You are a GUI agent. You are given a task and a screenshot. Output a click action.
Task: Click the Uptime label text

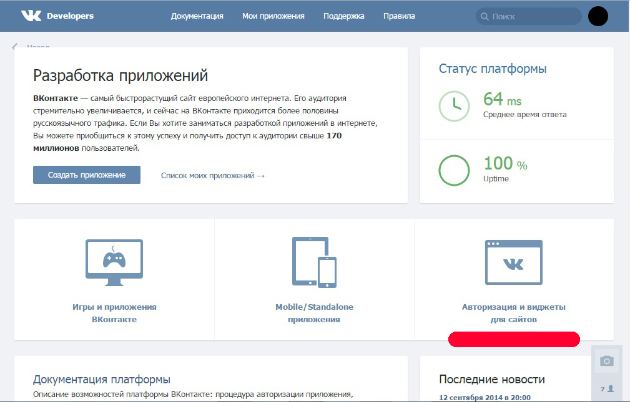(496, 178)
